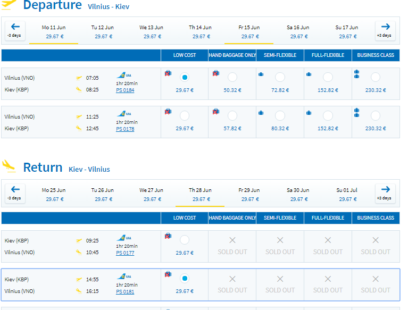The height and width of the screenshot is (310, 408).
Task: Click the return previous 3 days arrow
Action: (15, 194)
